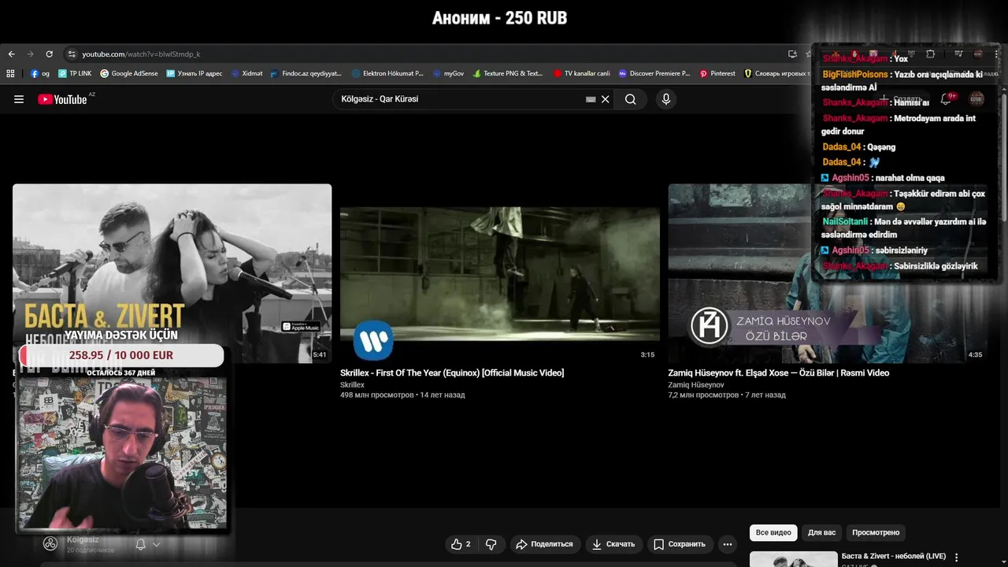Click '498 млн просмотров' text under Skrillex

tap(377, 395)
